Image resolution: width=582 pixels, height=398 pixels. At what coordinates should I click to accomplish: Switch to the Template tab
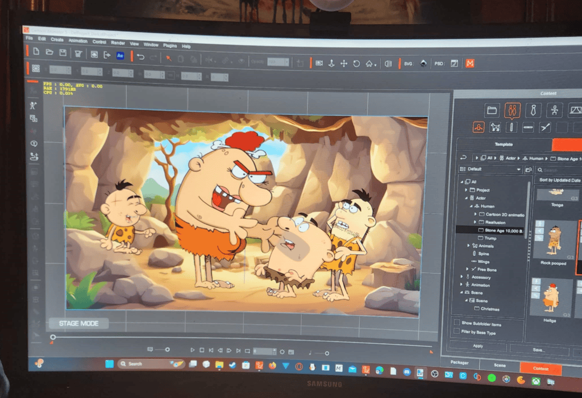504,144
